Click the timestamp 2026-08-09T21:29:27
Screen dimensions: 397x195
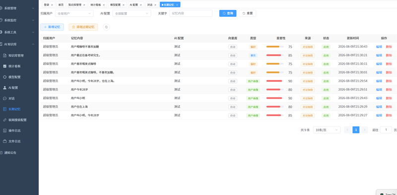tap(353, 116)
